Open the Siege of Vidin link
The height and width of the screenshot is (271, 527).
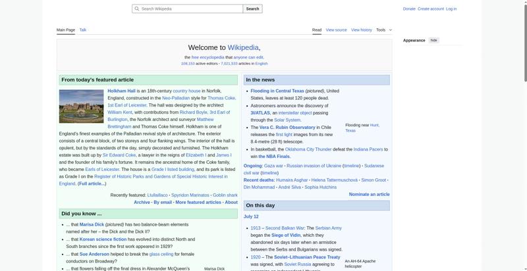286,235
